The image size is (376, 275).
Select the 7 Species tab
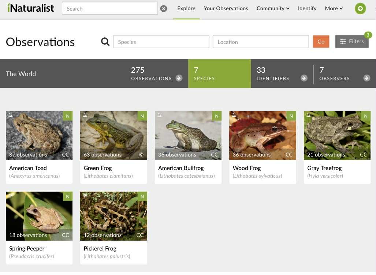(219, 74)
